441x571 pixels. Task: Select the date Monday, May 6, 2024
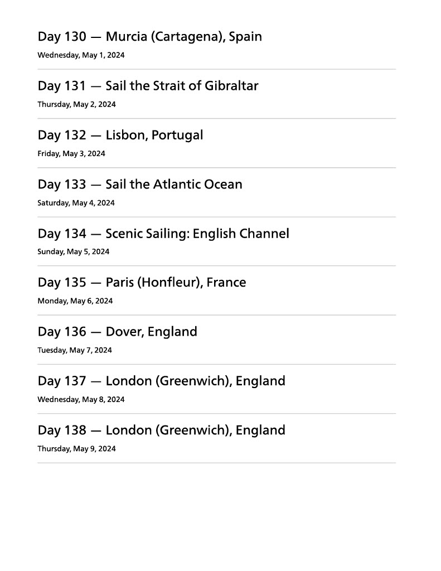click(75, 301)
